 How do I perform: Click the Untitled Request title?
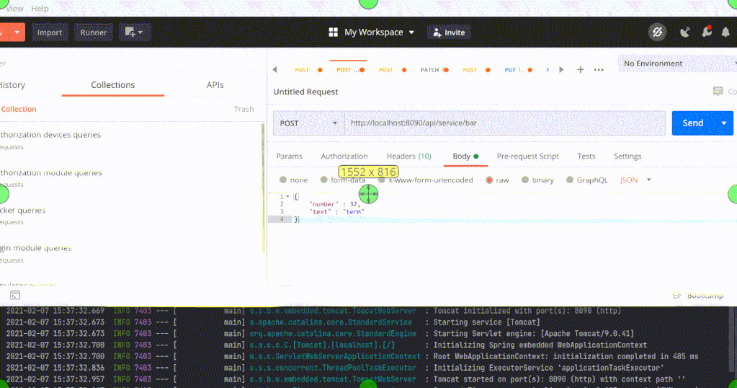[x=305, y=92]
